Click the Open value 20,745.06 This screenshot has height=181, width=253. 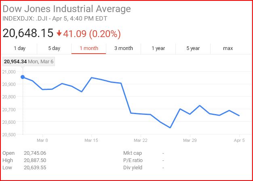35,153
